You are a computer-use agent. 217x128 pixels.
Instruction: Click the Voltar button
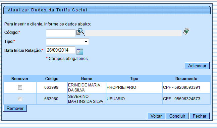[156, 116]
